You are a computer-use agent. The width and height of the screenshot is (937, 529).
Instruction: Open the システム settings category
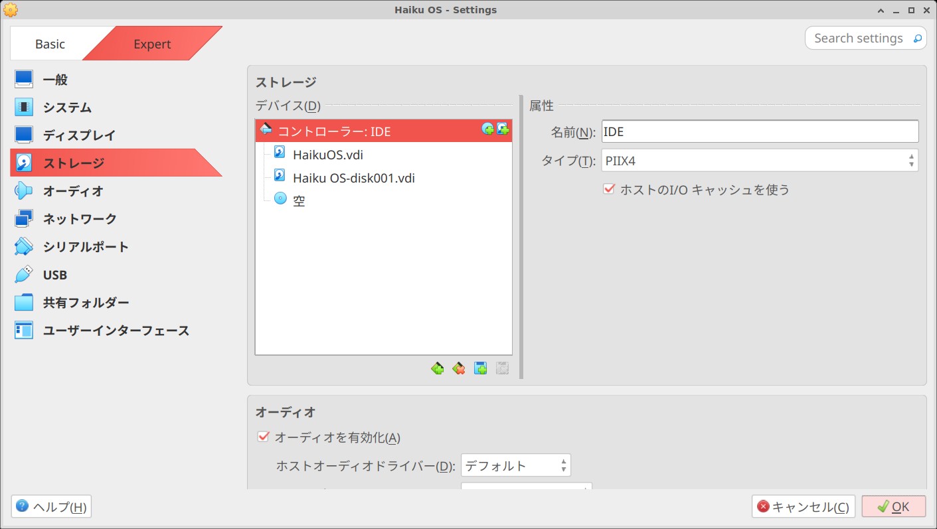pos(116,108)
